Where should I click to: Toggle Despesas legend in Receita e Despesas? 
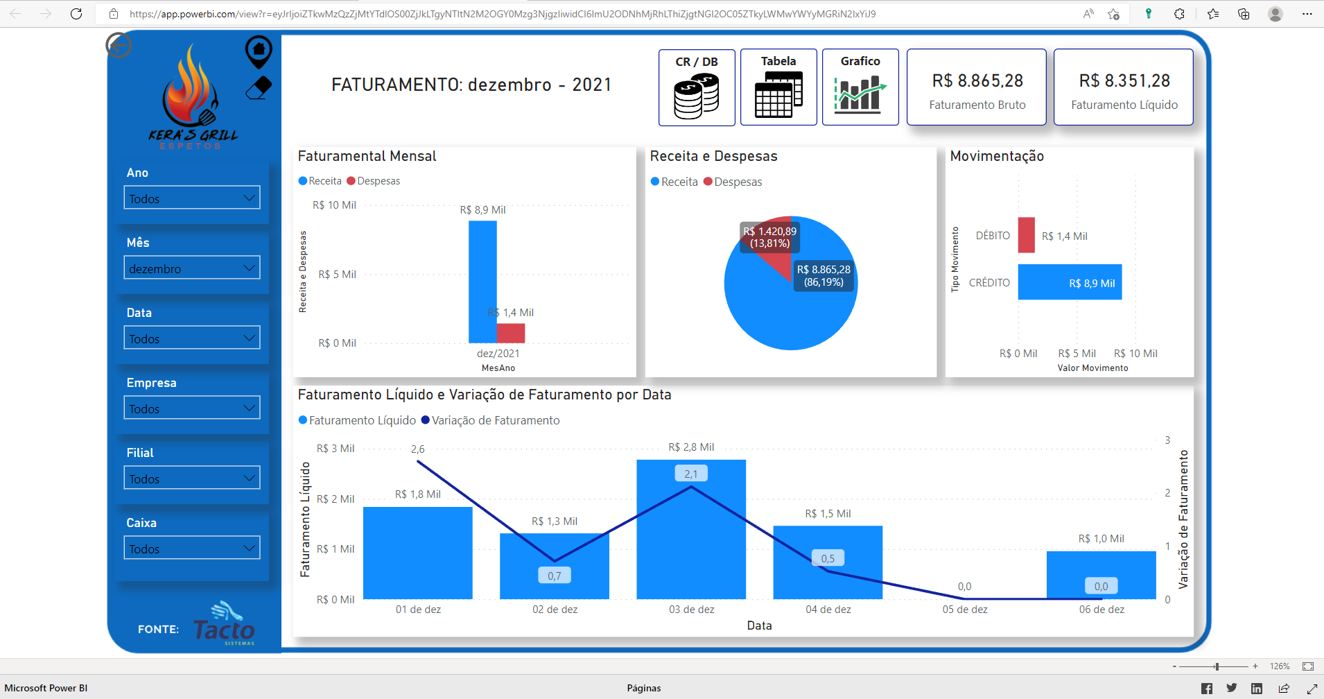point(733,182)
